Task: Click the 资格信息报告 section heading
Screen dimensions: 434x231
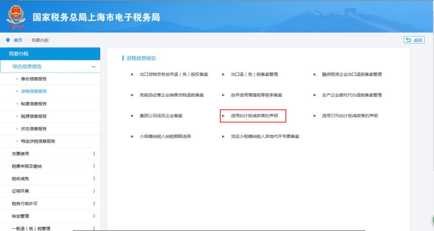Action: click(x=141, y=58)
